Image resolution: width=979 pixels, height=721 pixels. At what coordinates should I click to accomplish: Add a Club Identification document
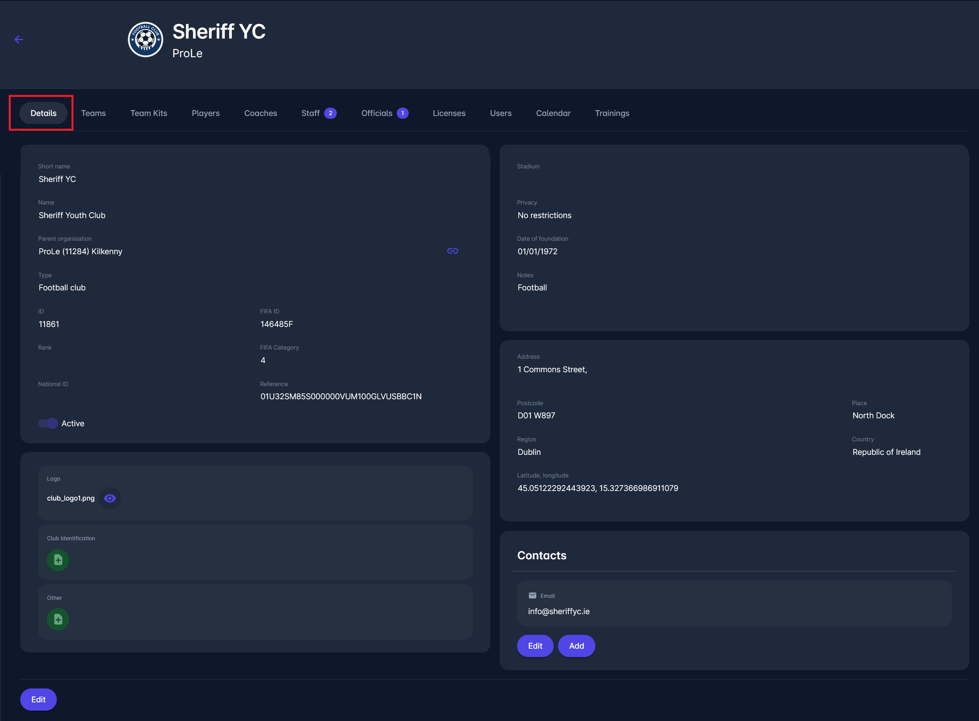(58, 560)
